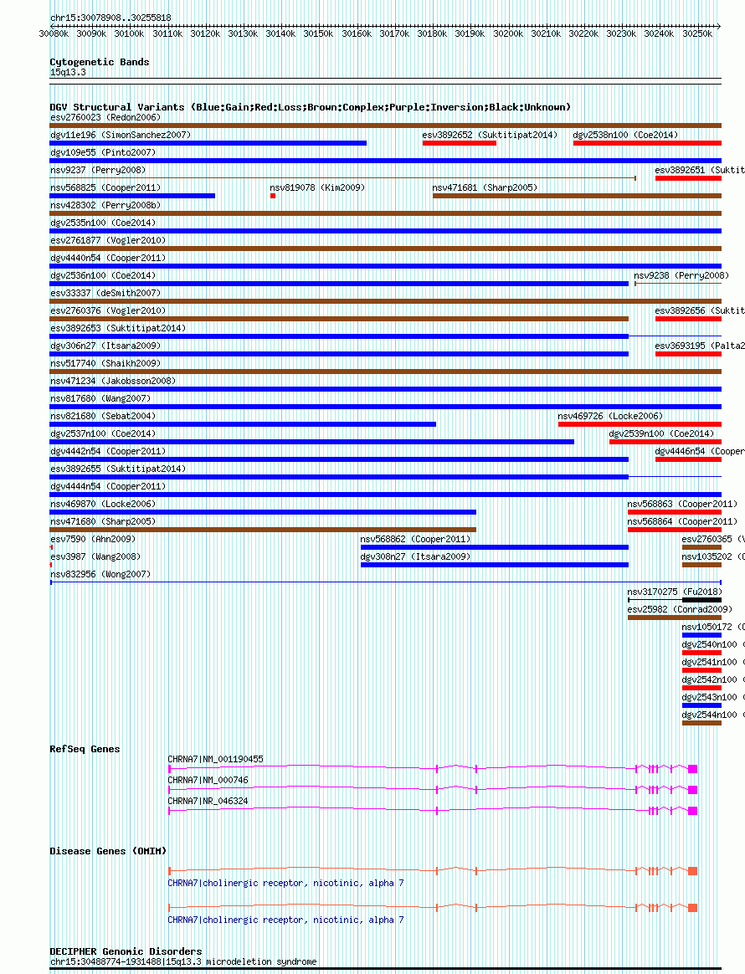The width and height of the screenshot is (745, 974).
Task: Open variant nsv517740 (Shaikh2009)
Action: [105, 363]
